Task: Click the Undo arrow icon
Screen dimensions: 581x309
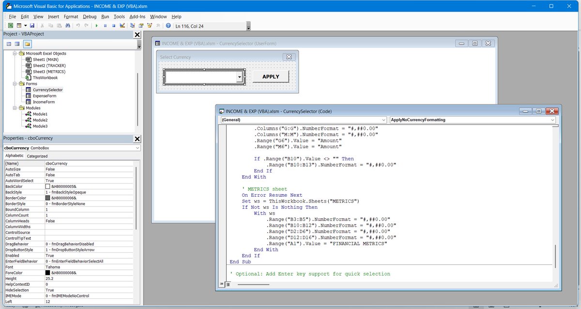Action: coord(78,25)
